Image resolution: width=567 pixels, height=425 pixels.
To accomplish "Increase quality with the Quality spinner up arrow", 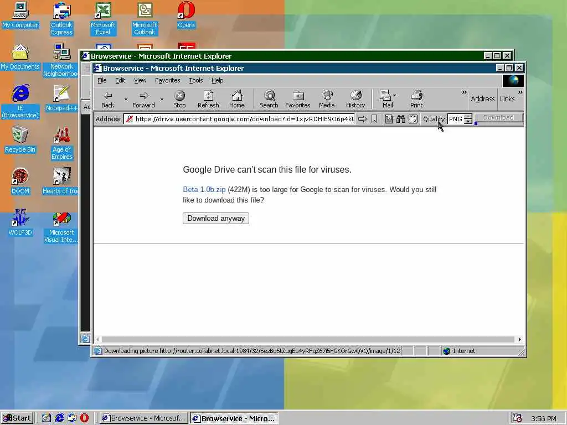I will point(468,116).
